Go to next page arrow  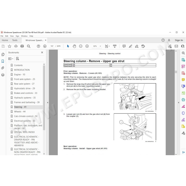tap(45, 46)
